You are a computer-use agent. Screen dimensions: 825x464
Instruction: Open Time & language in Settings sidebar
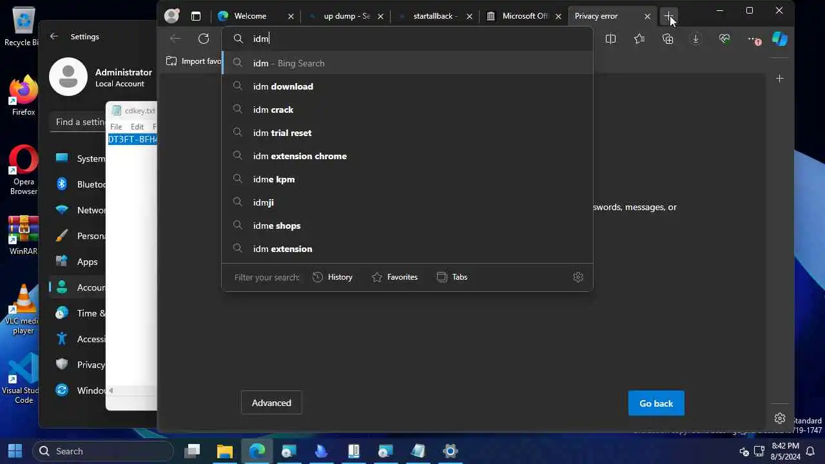pyautogui.click(x=79, y=313)
